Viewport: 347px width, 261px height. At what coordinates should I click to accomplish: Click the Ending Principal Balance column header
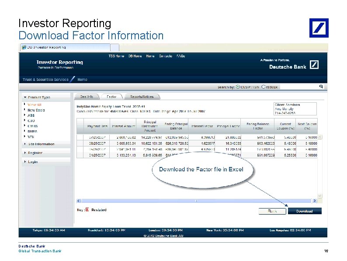click(x=176, y=126)
